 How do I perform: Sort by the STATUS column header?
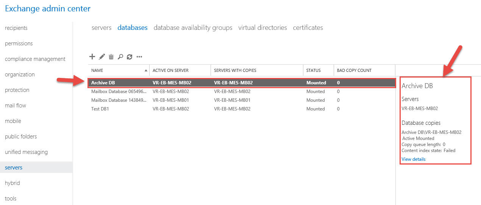pos(314,70)
